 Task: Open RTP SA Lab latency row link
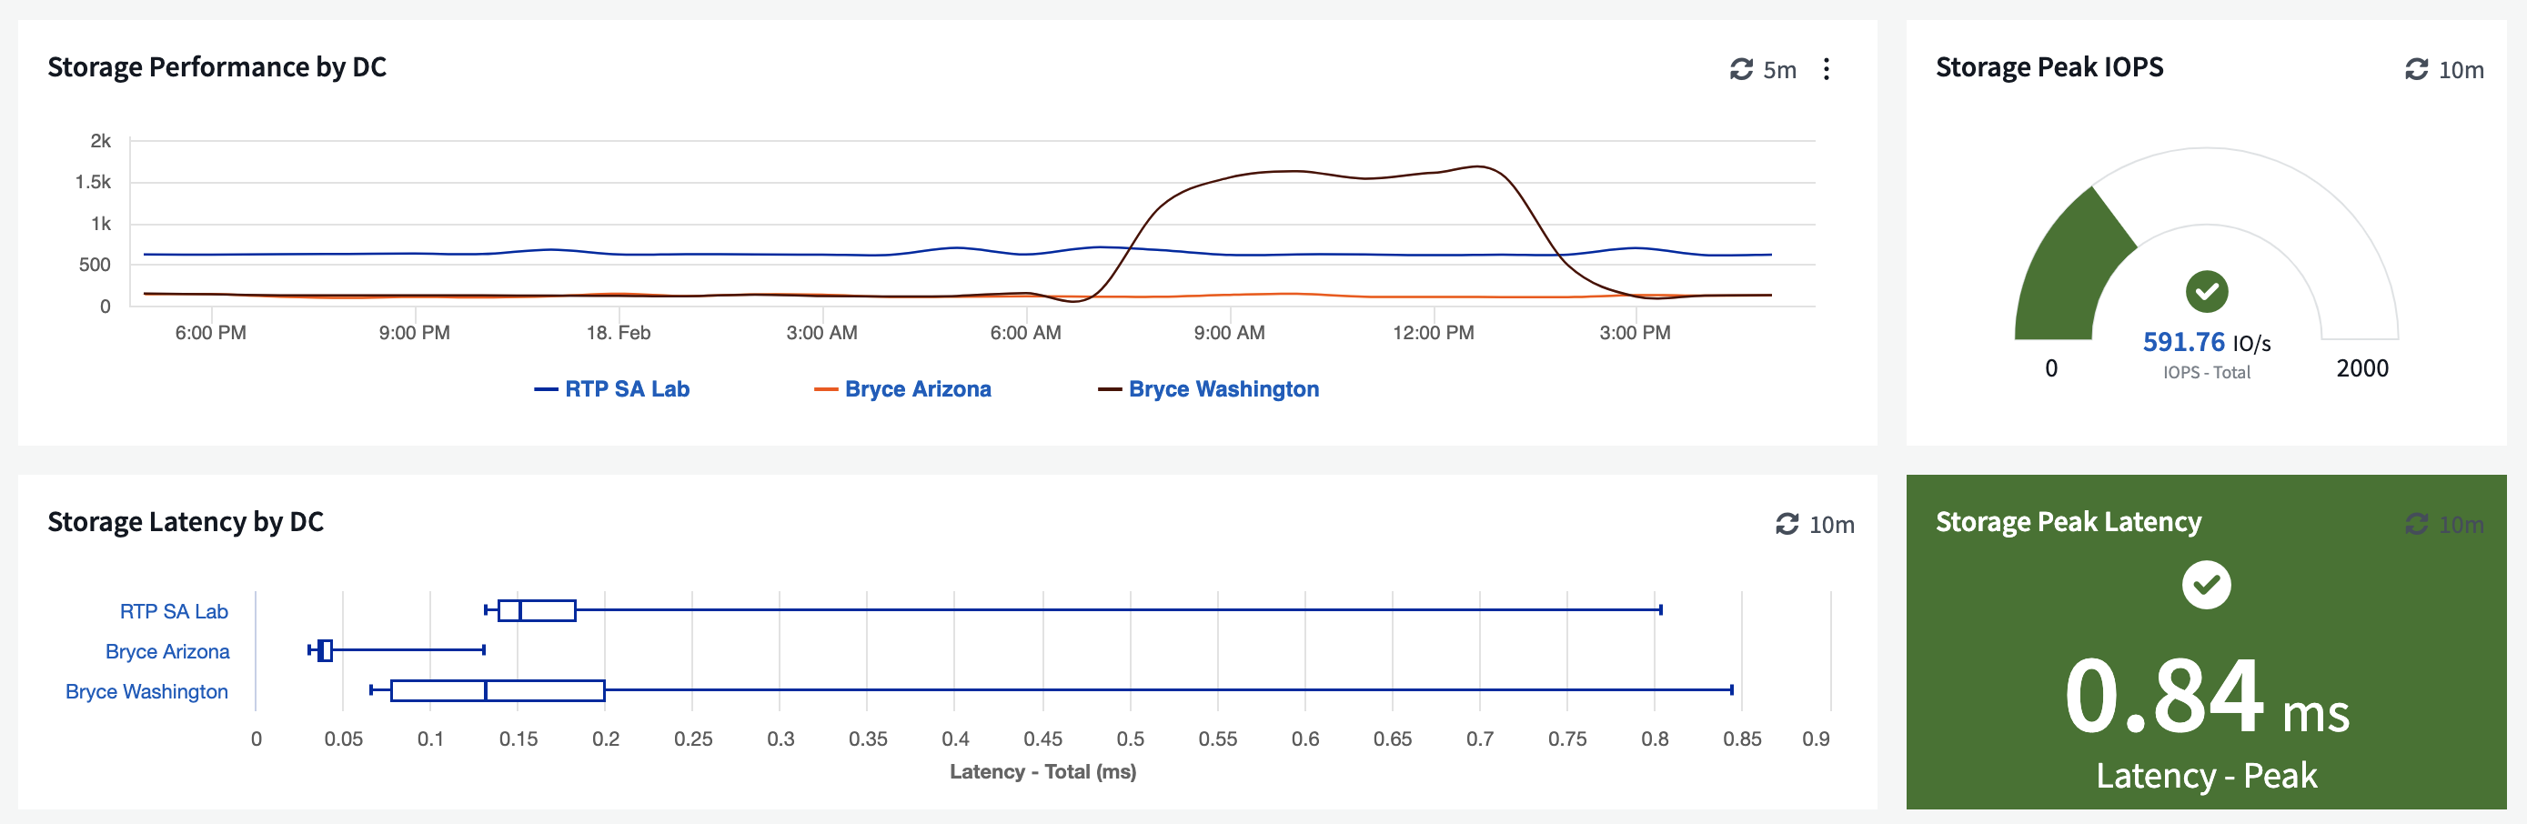[x=174, y=612]
